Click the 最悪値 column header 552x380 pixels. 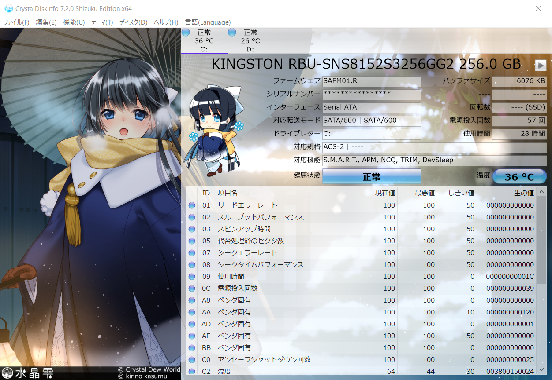417,193
